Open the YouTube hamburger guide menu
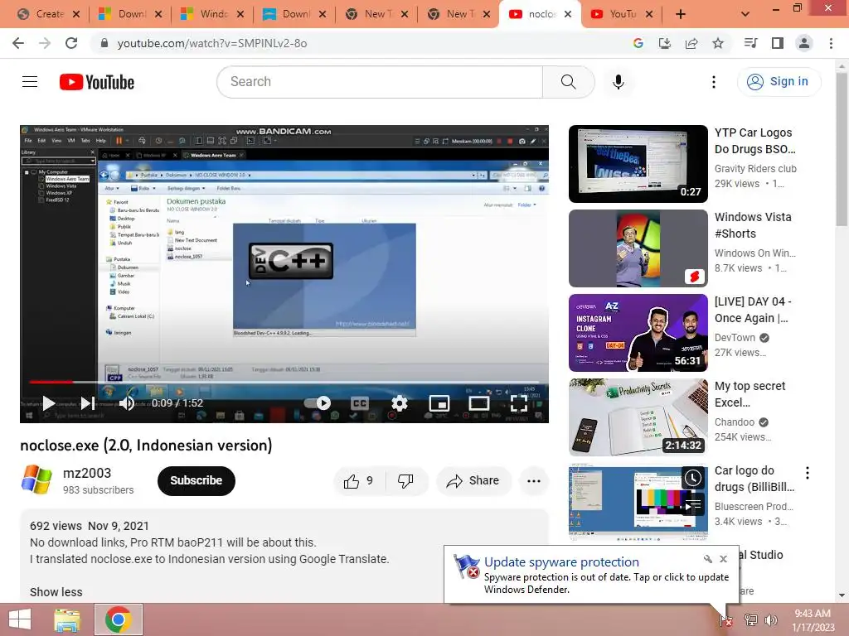This screenshot has width=849, height=636. (30, 82)
